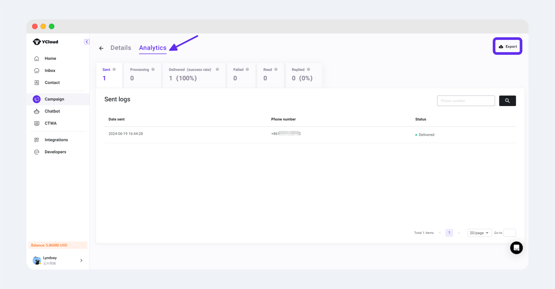The height and width of the screenshot is (289, 555).
Task: Focus the Phone number search field
Action: coord(466,101)
